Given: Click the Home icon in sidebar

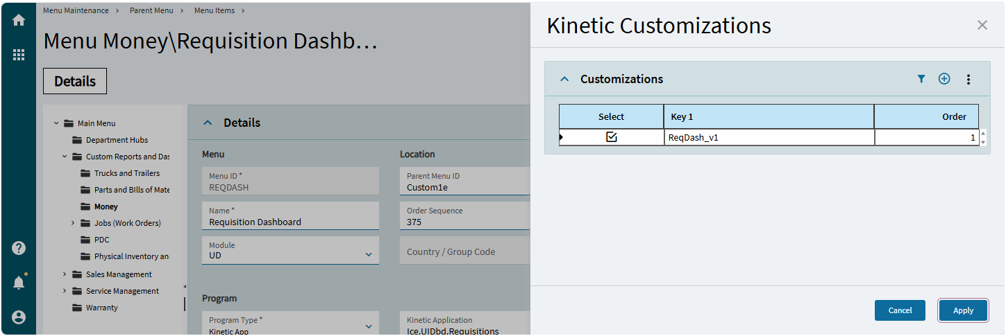Looking at the screenshot, I should click(x=19, y=20).
